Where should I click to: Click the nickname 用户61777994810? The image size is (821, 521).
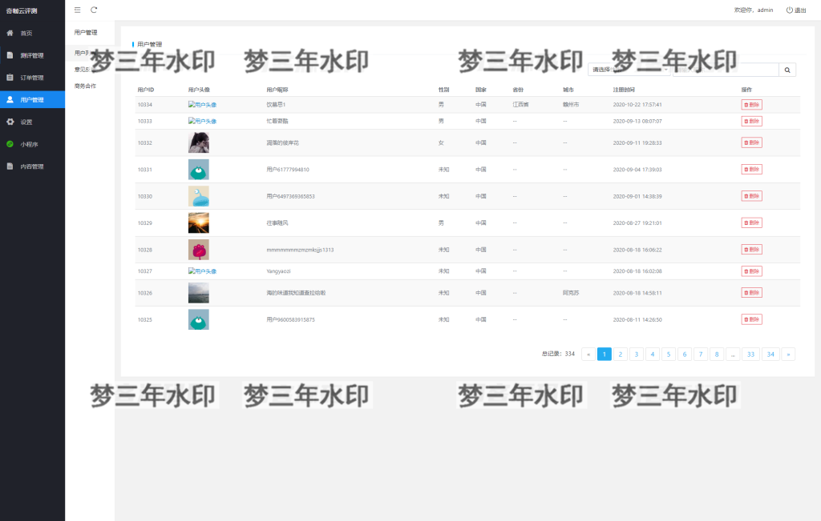288,170
